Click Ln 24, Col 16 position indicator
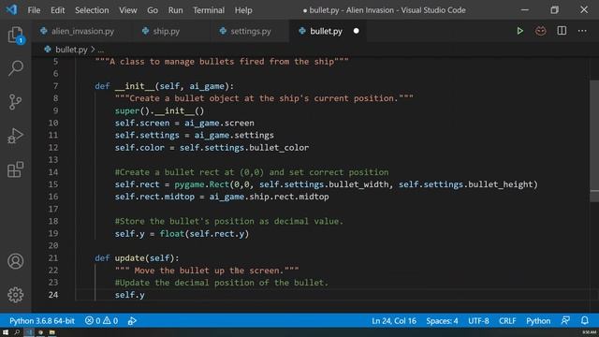This screenshot has width=599, height=337. tap(394, 320)
